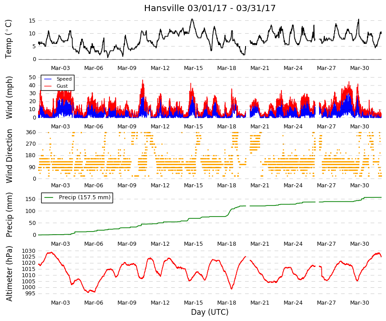
Task: Click the Altimeter (hPa) axis label
Action: [9, 274]
